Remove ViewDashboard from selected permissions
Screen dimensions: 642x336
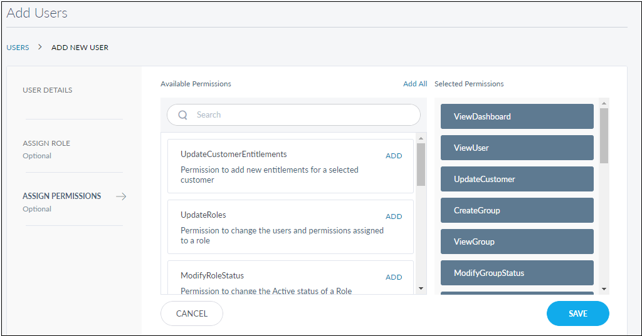517,116
